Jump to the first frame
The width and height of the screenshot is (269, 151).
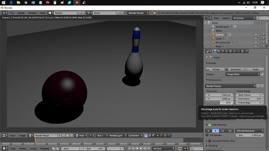129,149
